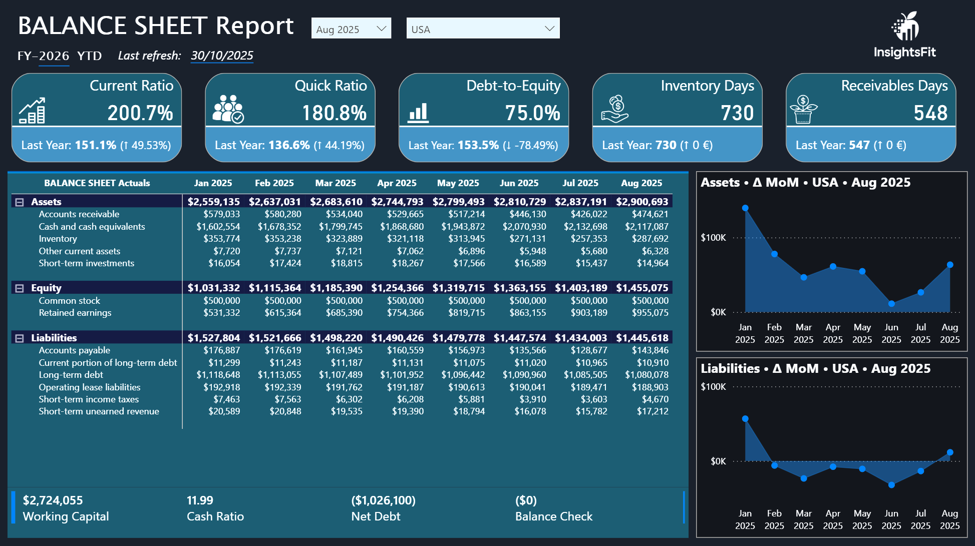This screenshot has width=975, height=546.
Task: Click the Quick Ratio people icon
Action: [228, 109]
